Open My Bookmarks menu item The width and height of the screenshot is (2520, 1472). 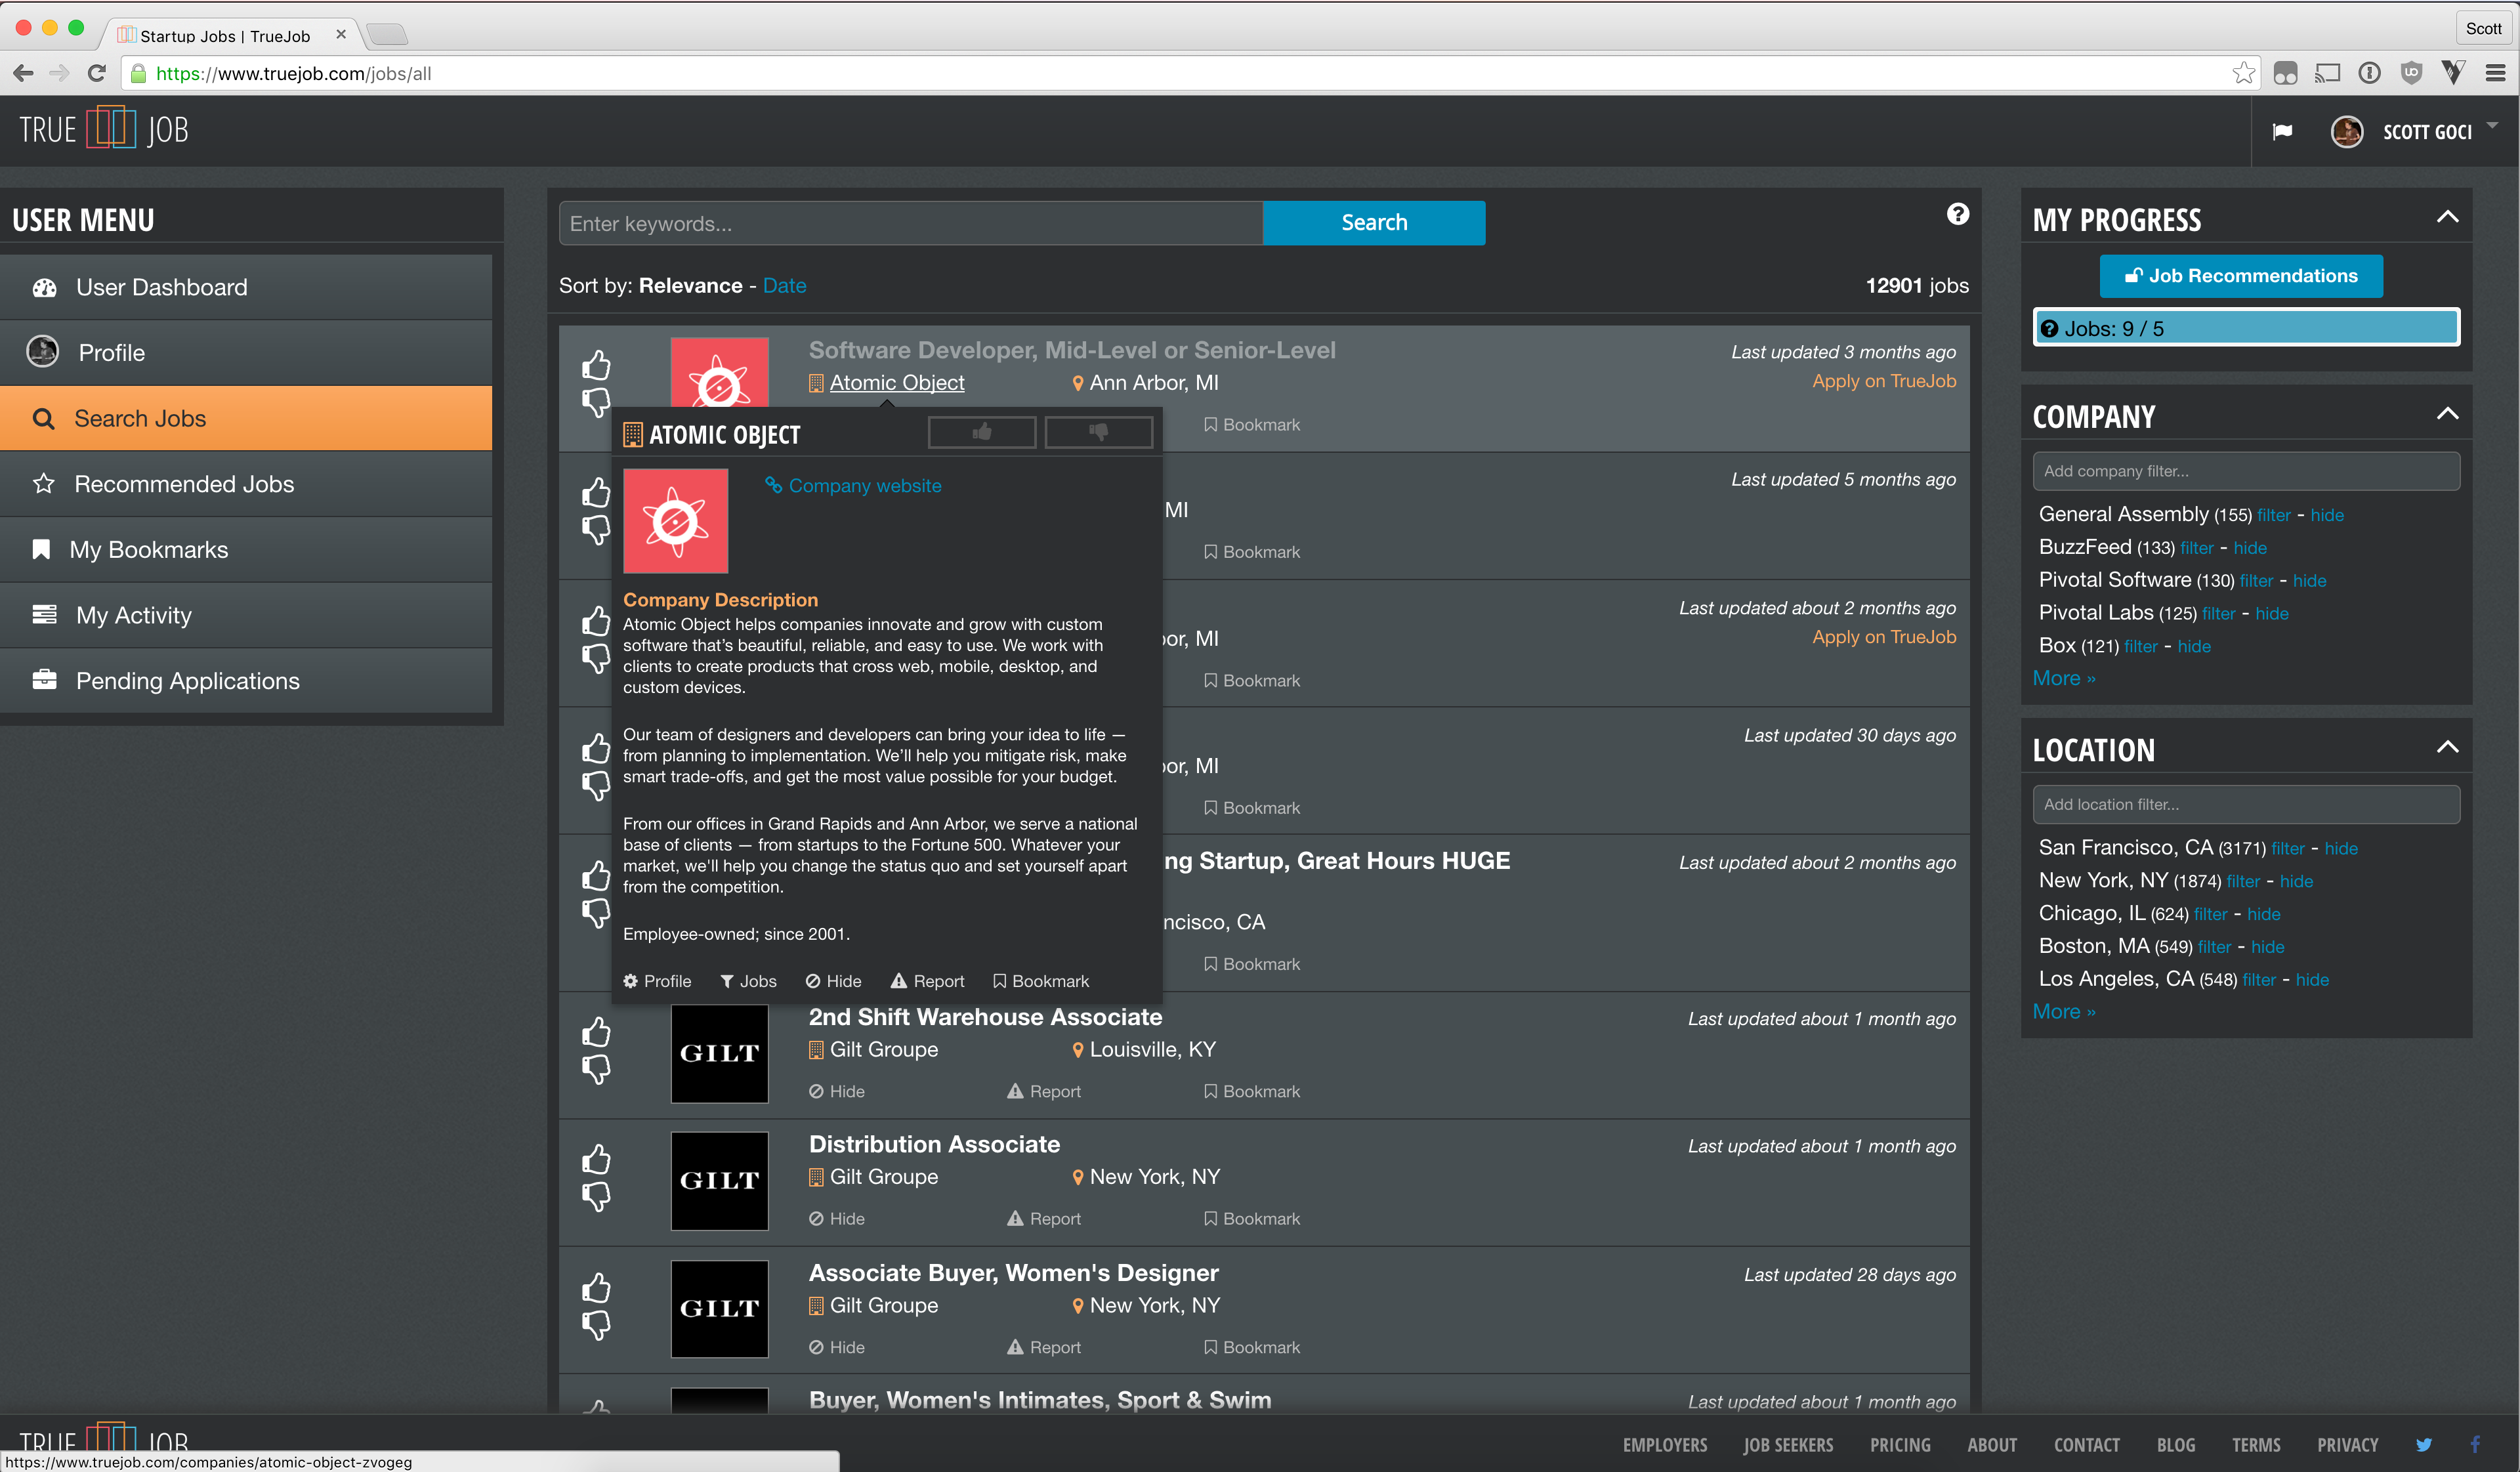point(149,550)
